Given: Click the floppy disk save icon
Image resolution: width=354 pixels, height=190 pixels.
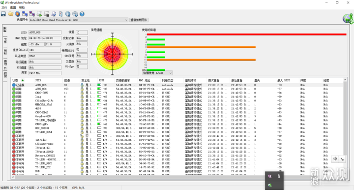Looking at the screenshot, I should click(x=3, y=14).
